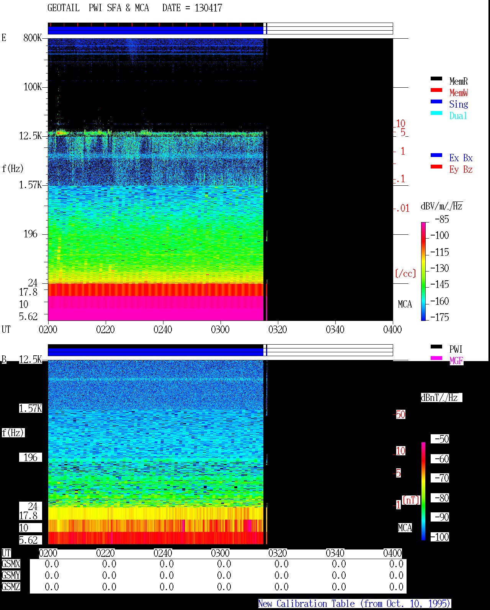Screen dimensions: 490x610
Task: Click the dBV/m/√Hz electric field color bar
Action: (423, 271)
